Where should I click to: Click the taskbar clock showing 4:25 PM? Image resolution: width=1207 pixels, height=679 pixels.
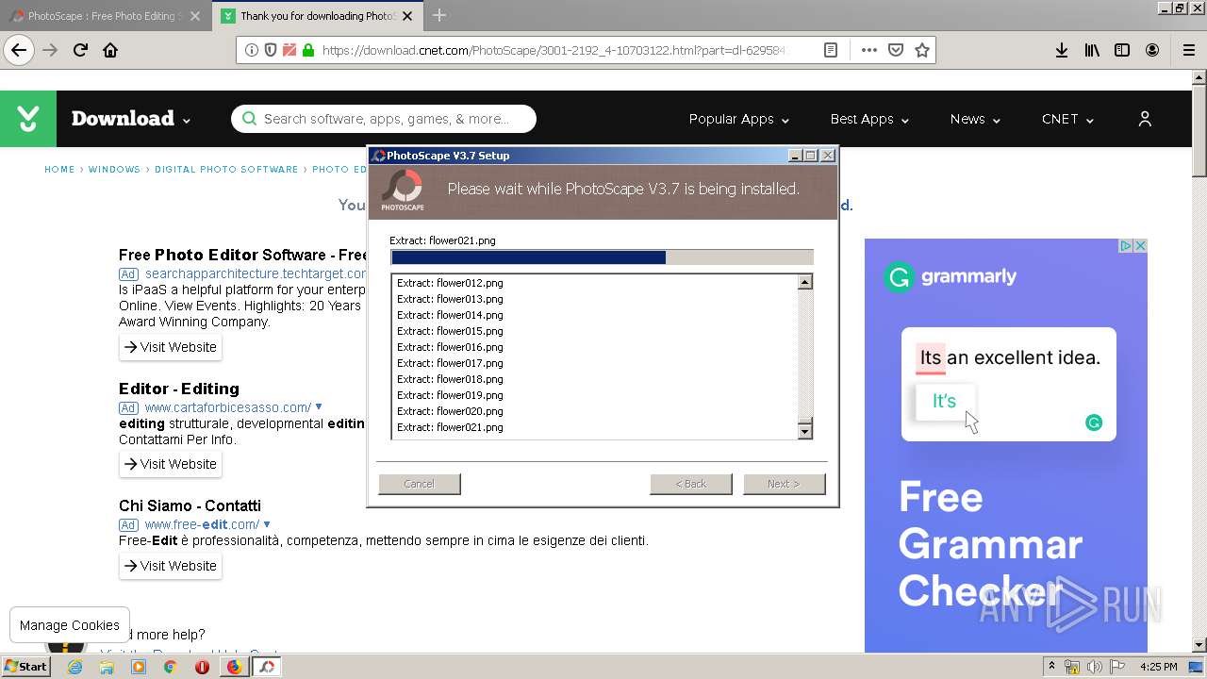point(1159,667)
